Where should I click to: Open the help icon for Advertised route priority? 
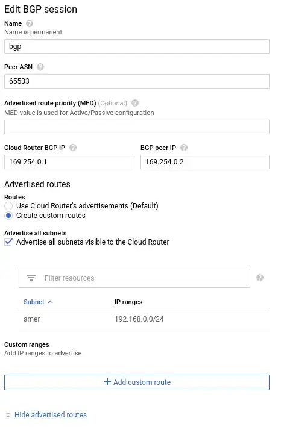[x=135, y=103]
